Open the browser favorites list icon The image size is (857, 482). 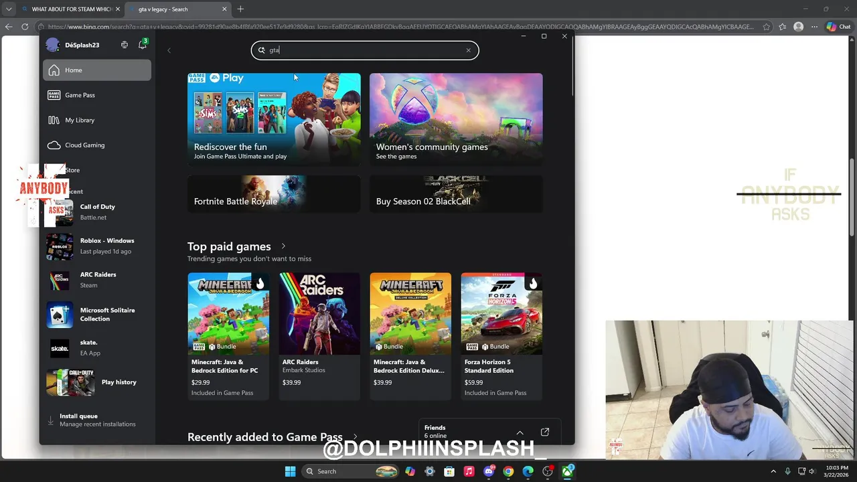coord(782,27)
